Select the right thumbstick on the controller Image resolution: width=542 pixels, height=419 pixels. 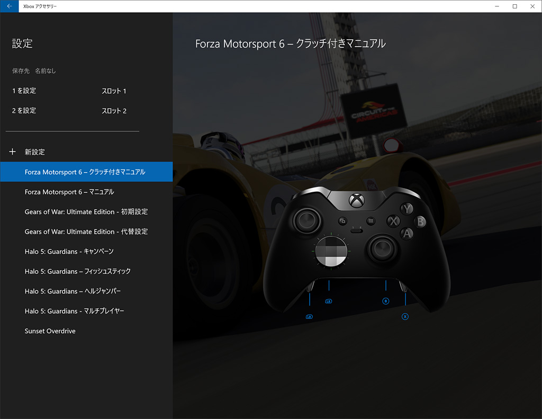click(382, 248)
